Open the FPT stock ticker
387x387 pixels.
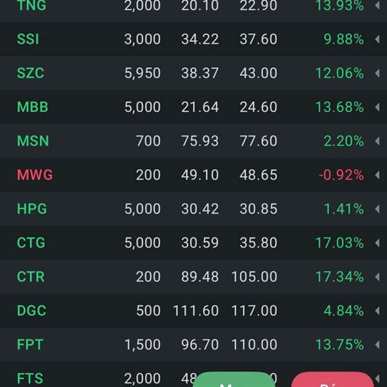30,344
